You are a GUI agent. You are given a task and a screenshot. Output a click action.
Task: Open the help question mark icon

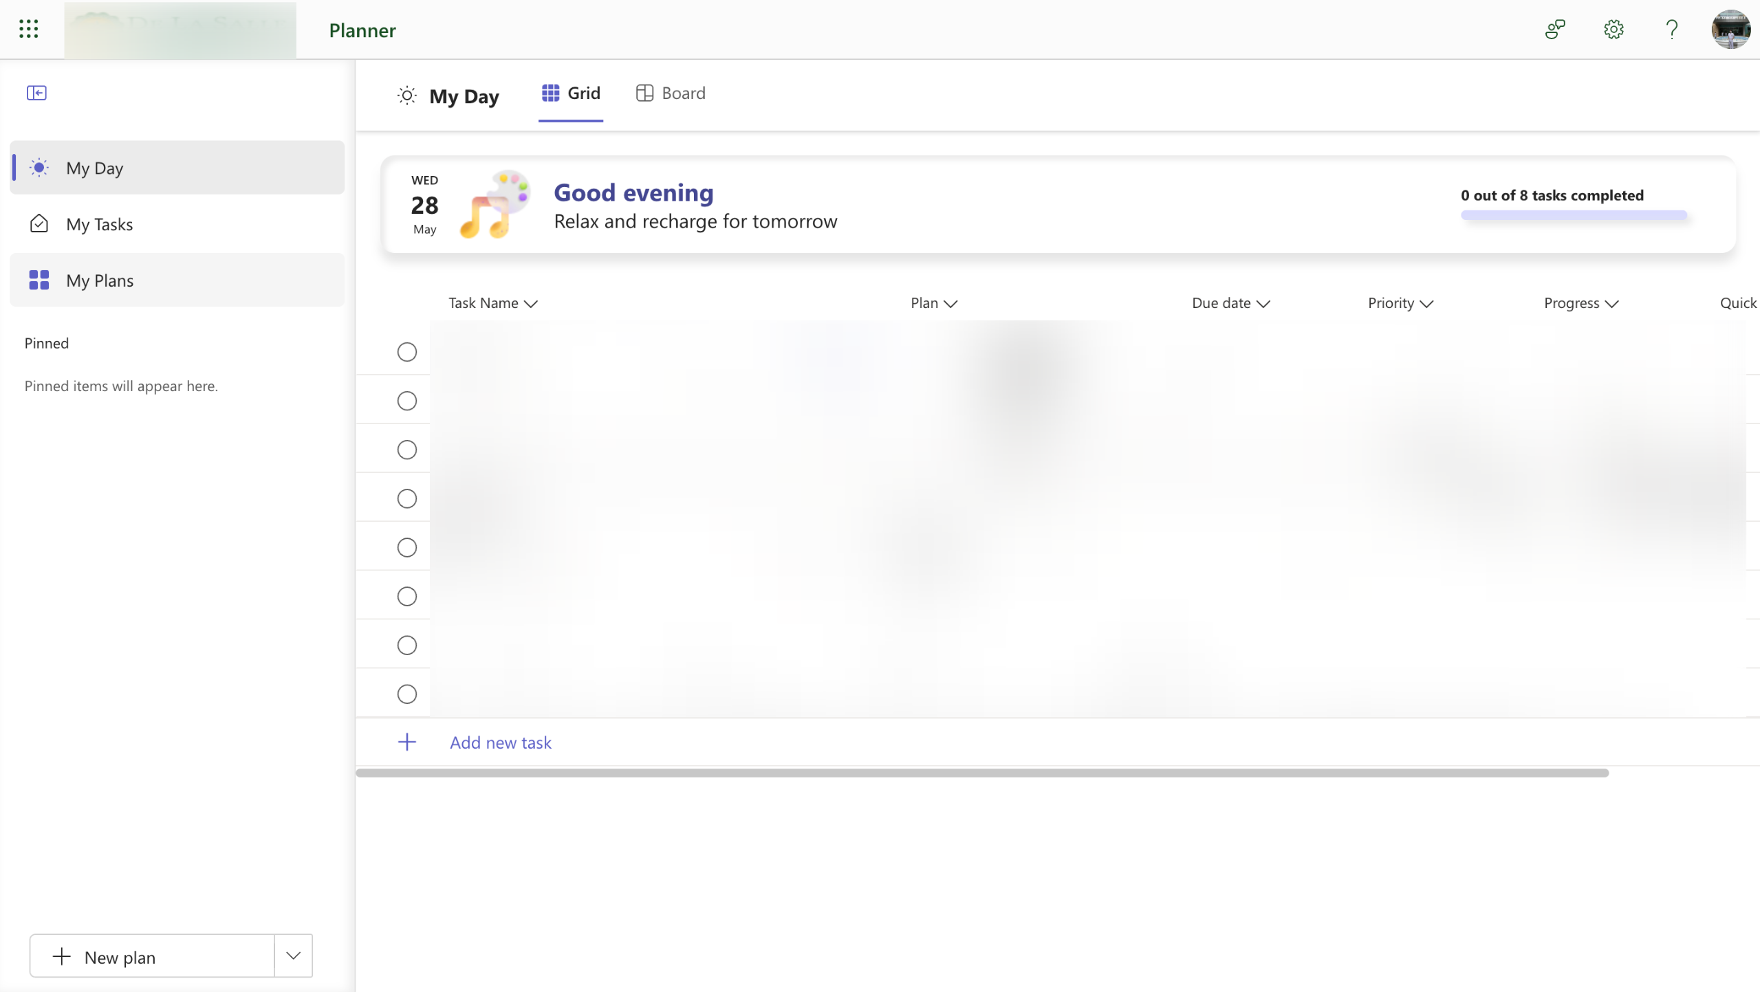pyautogui.click(x=1671, y=30)
